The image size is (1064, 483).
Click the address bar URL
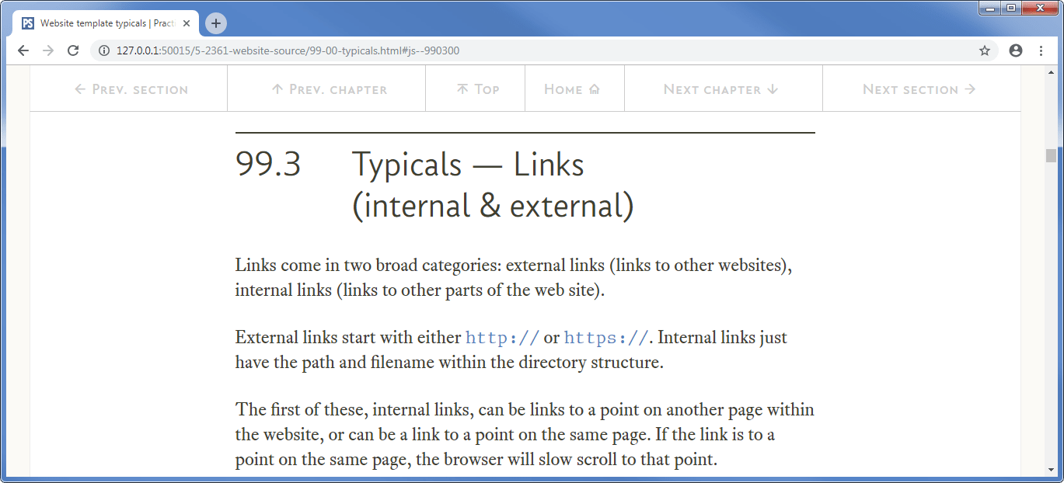click(288, 50)
